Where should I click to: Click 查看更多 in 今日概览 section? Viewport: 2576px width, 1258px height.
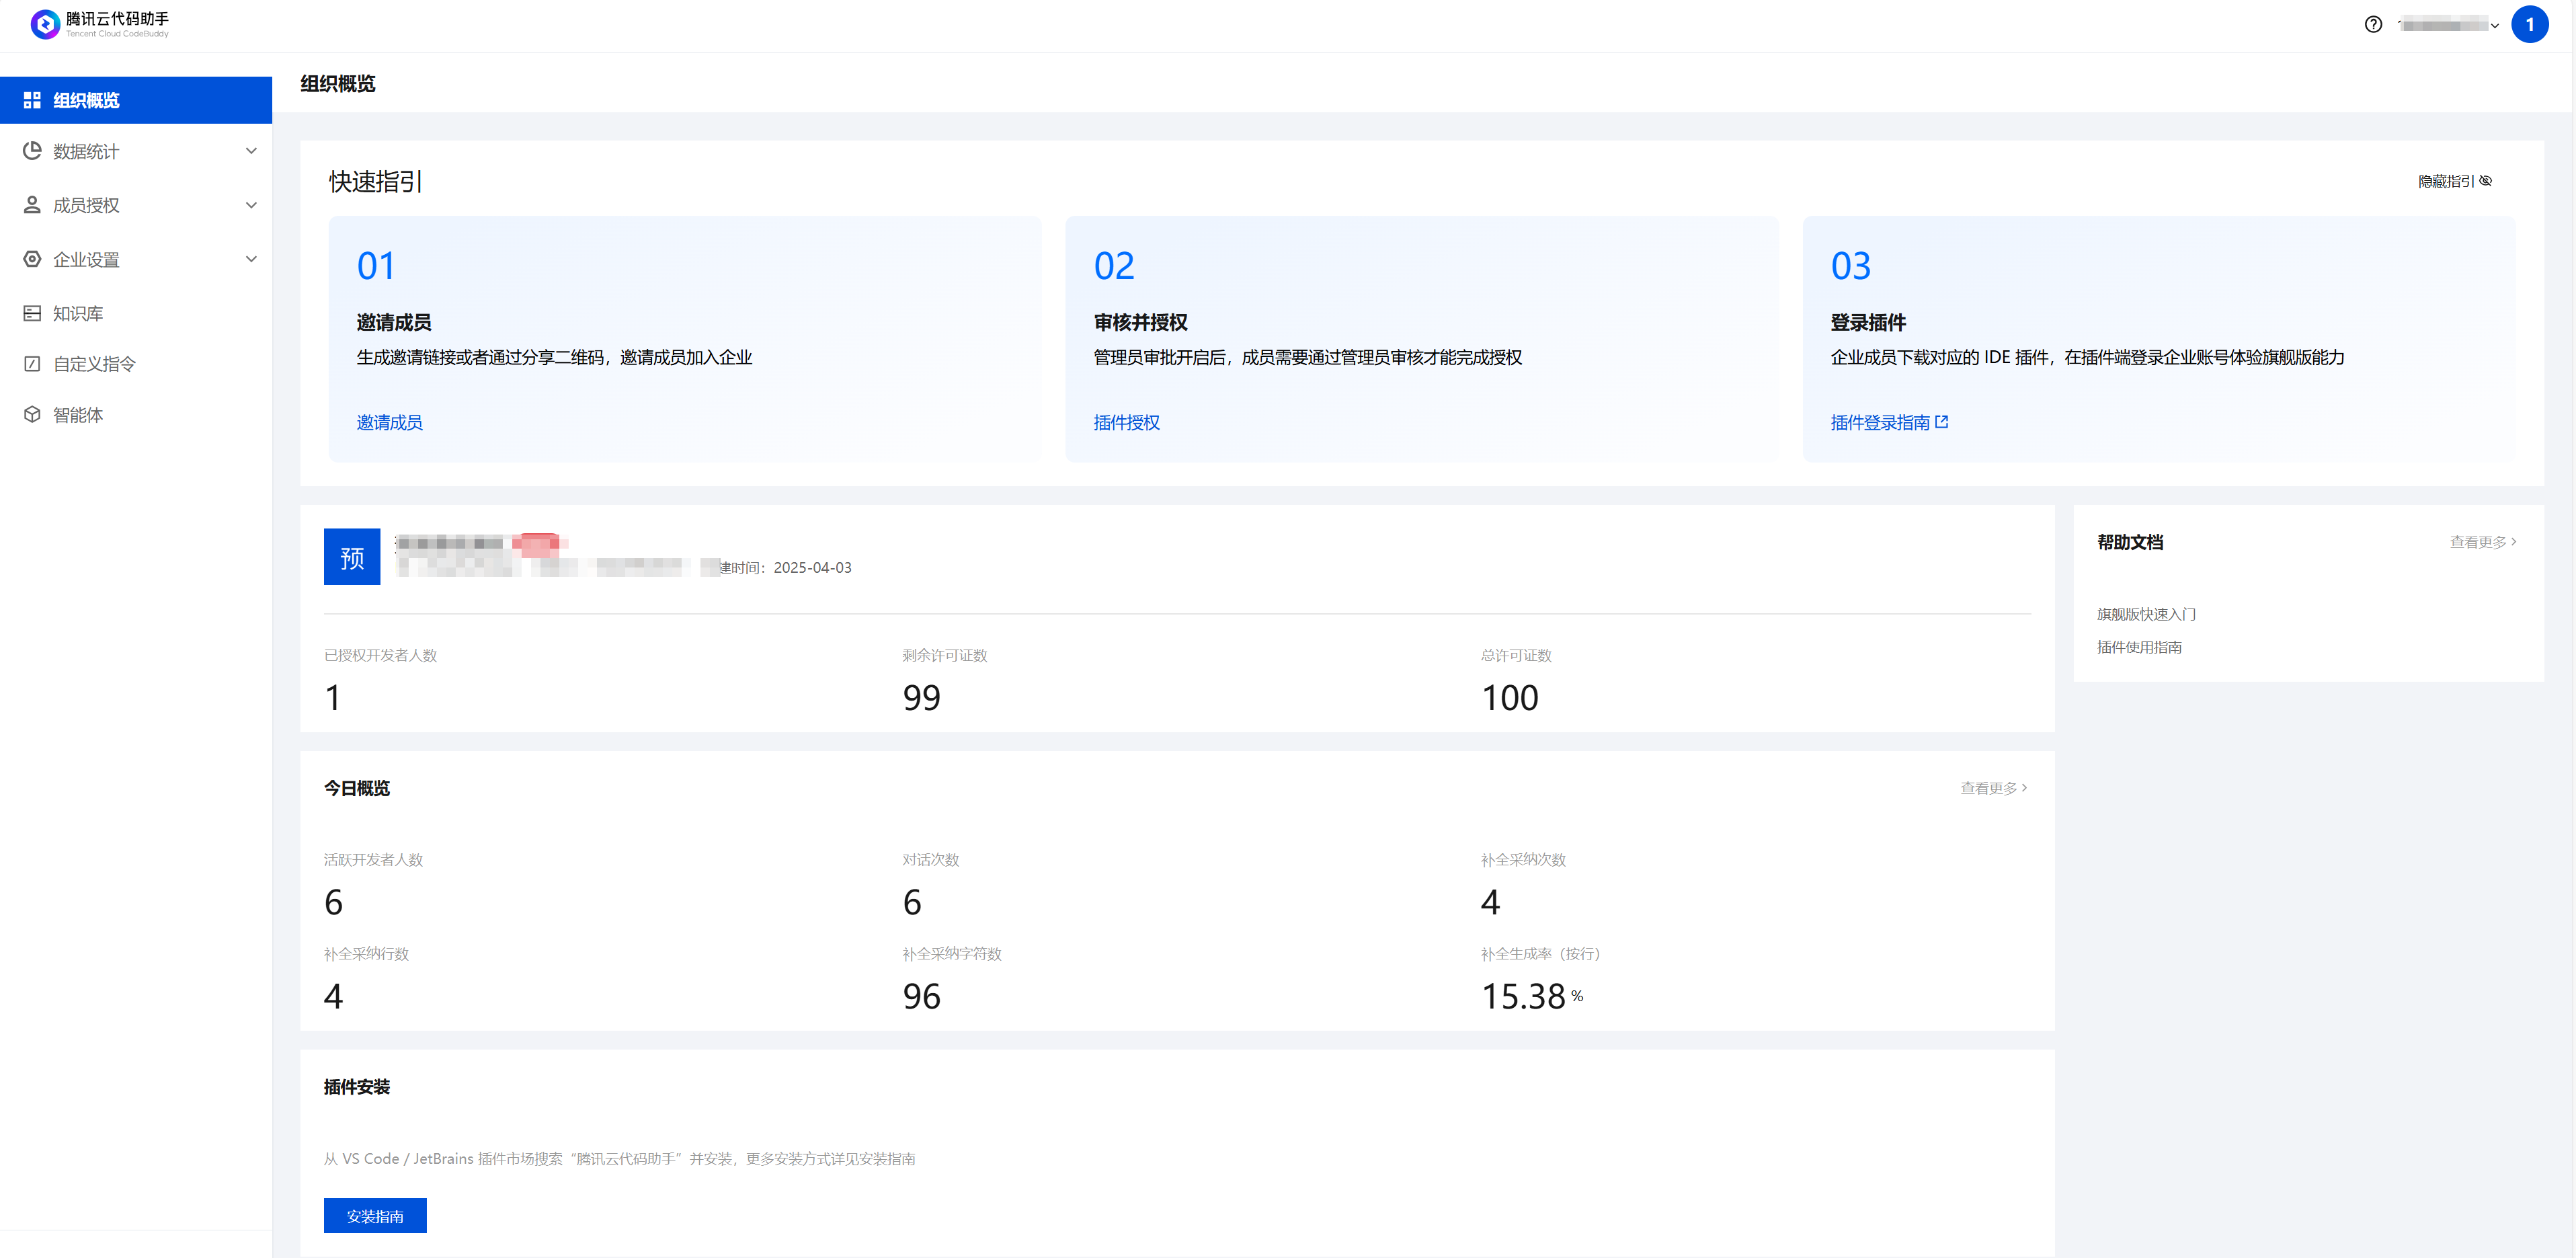pyautogui.click(x=1993, y=788)
